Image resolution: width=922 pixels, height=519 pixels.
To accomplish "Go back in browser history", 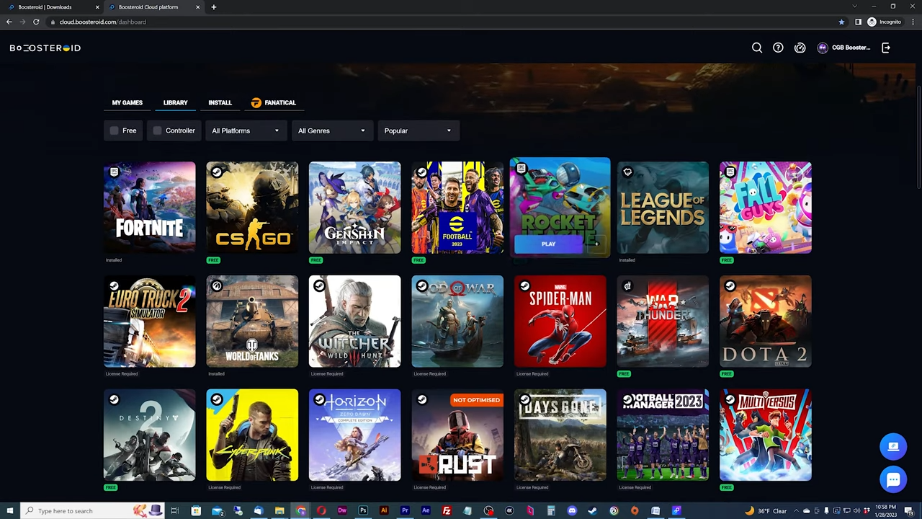I will pyautogui.click(x=9, y=22).
